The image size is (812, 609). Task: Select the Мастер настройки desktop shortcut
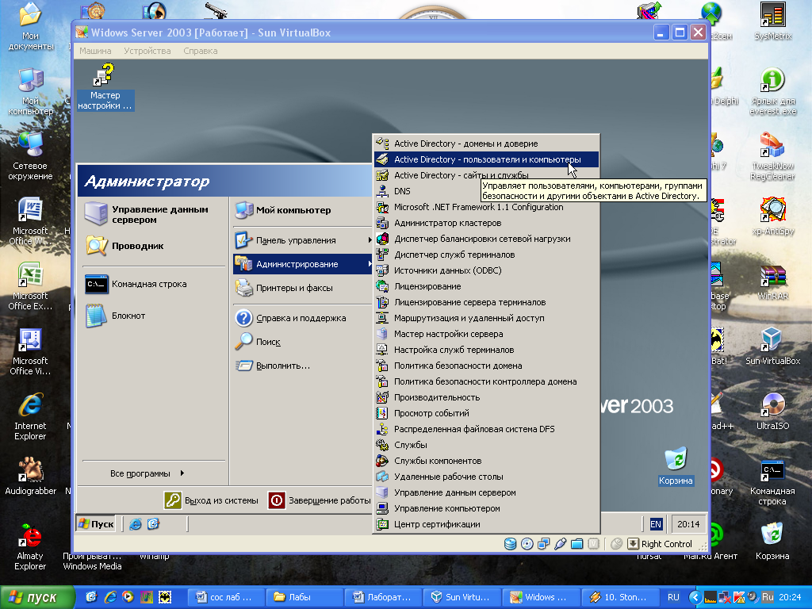tap(105, 87)
